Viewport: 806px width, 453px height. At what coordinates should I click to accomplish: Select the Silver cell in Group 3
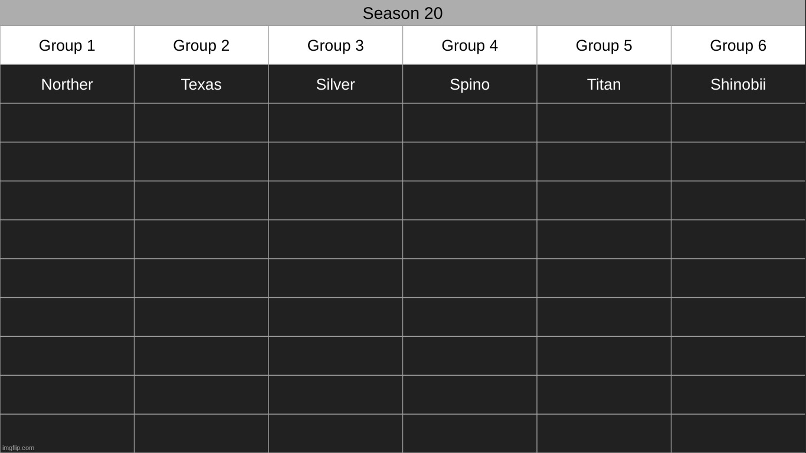(x=336, y=84)
